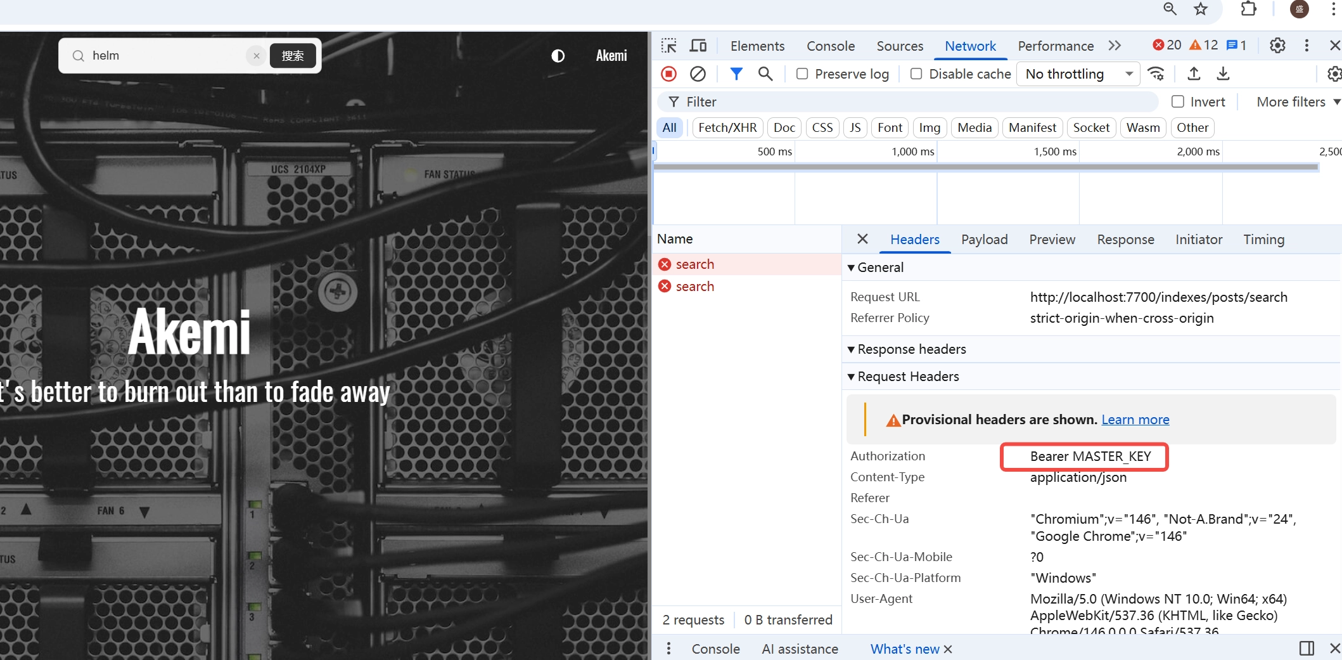Screen dimensions: 1342x660
Task: Open the No throttling dropdown
Action: 1078,74
